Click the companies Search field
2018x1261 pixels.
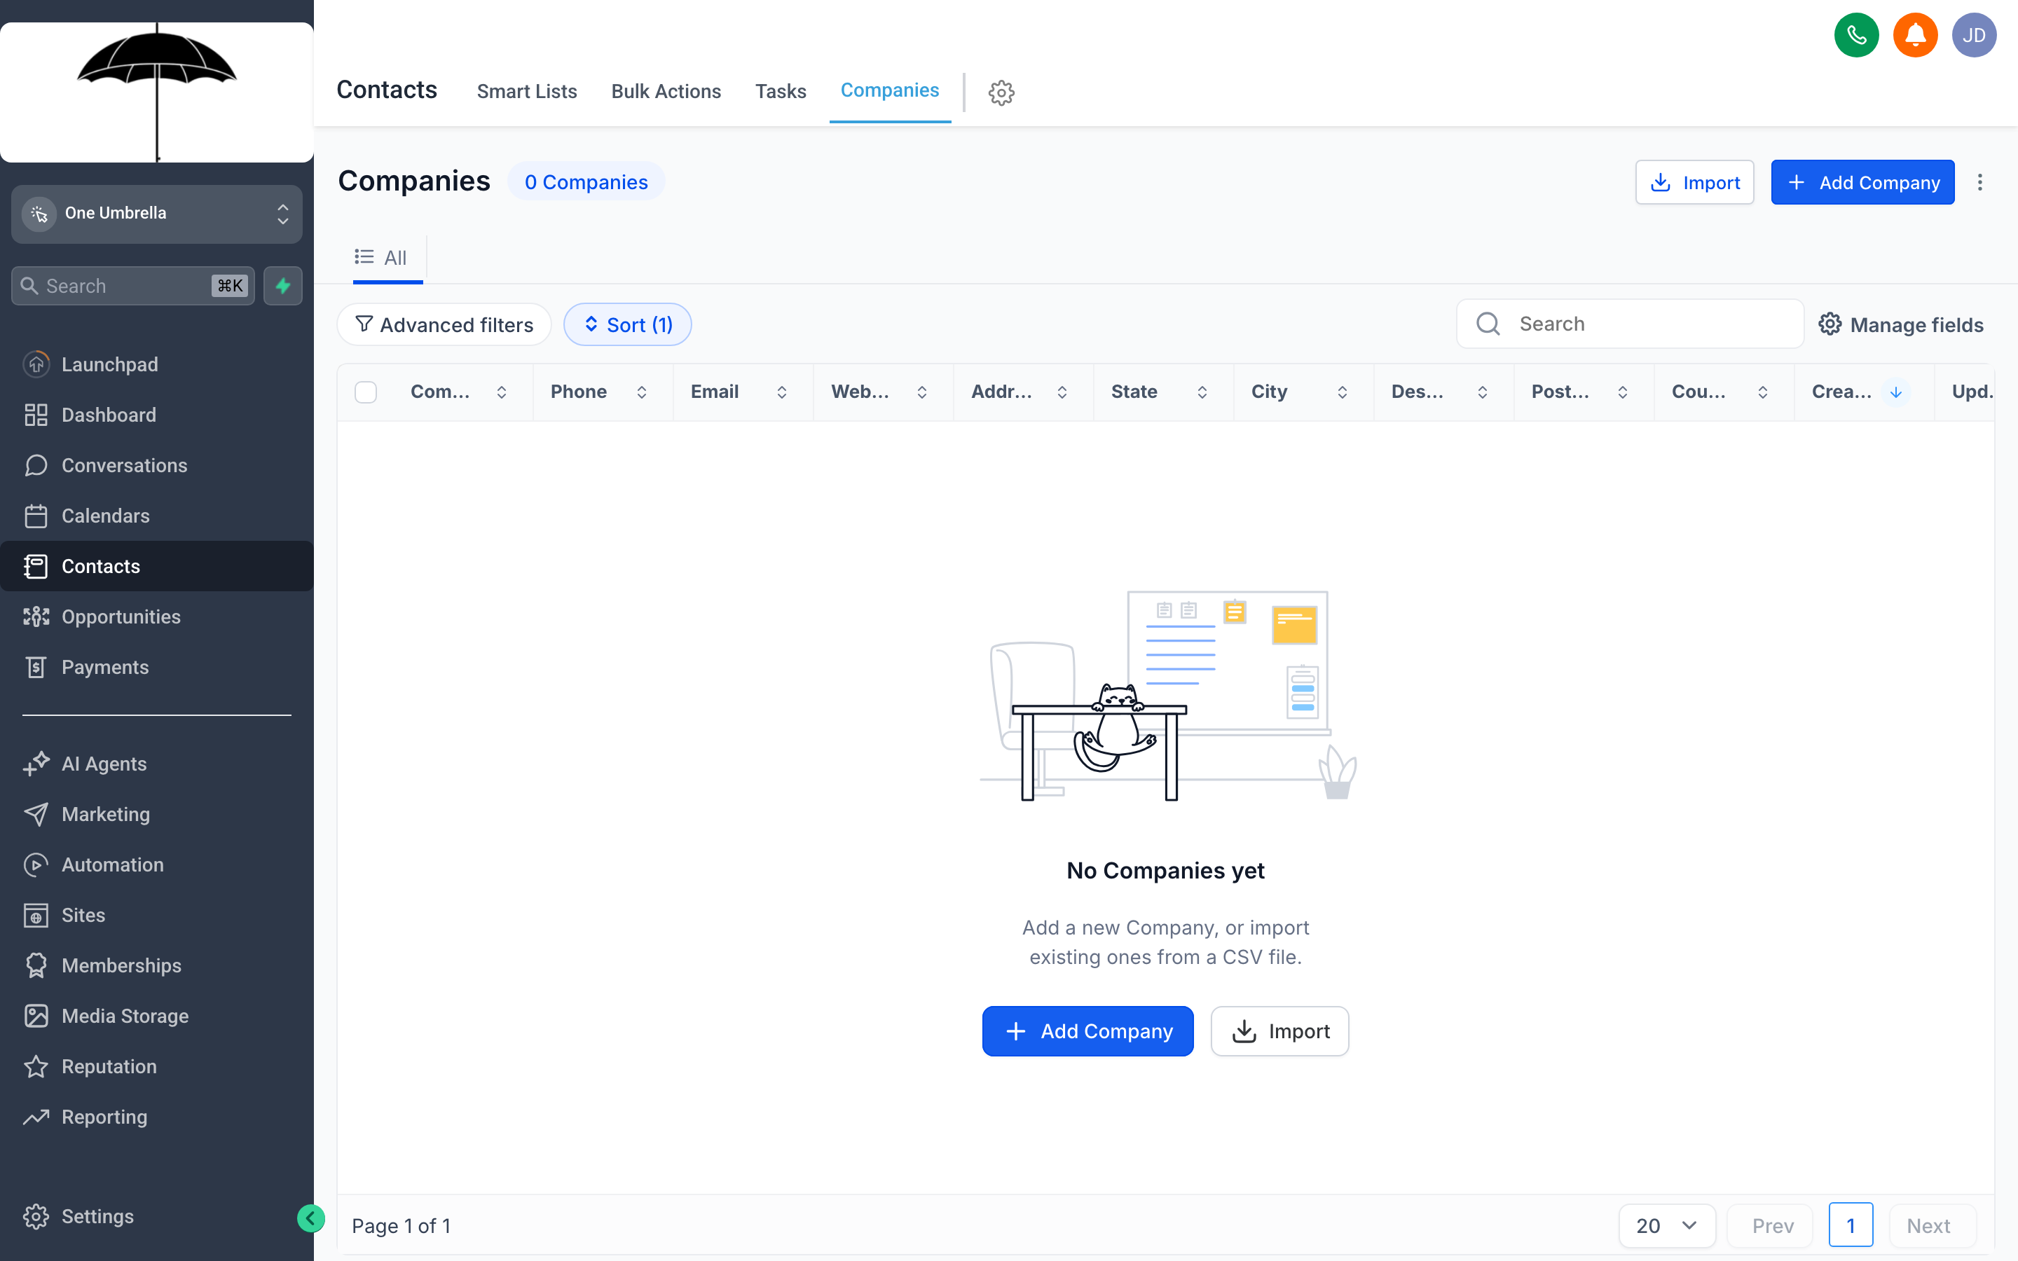coord(1631,324)
